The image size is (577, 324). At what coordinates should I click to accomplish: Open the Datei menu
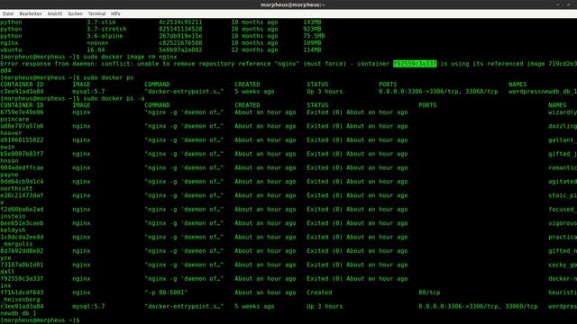pos(8,13)
